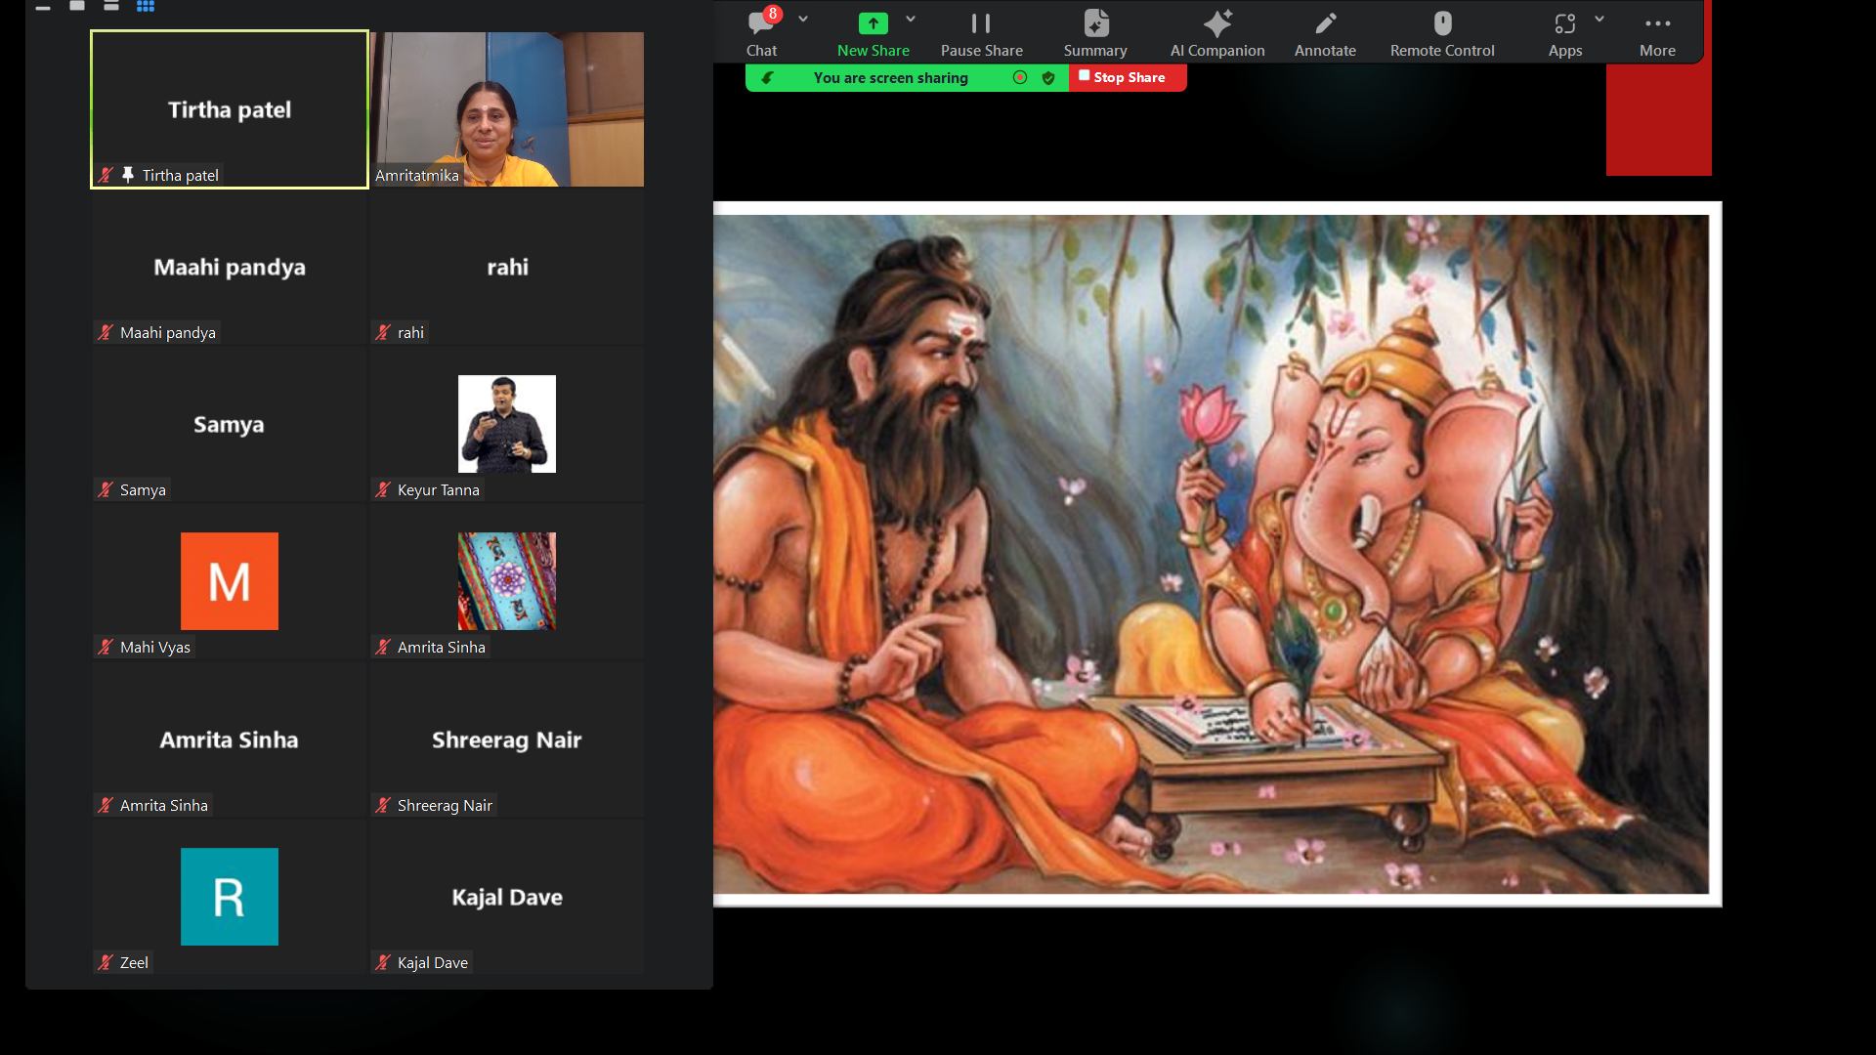
Task: Click muted mic icon for Kajal Dave
Action: [383, 962]
